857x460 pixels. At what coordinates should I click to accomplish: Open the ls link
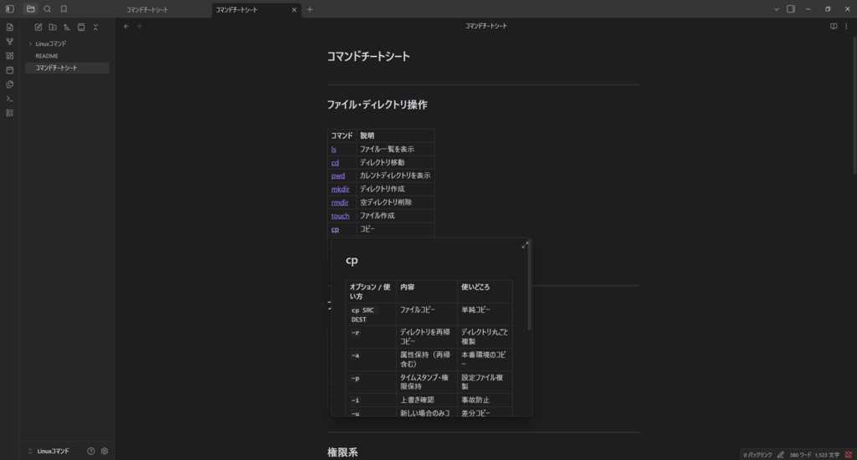click(x=333, y=149)
